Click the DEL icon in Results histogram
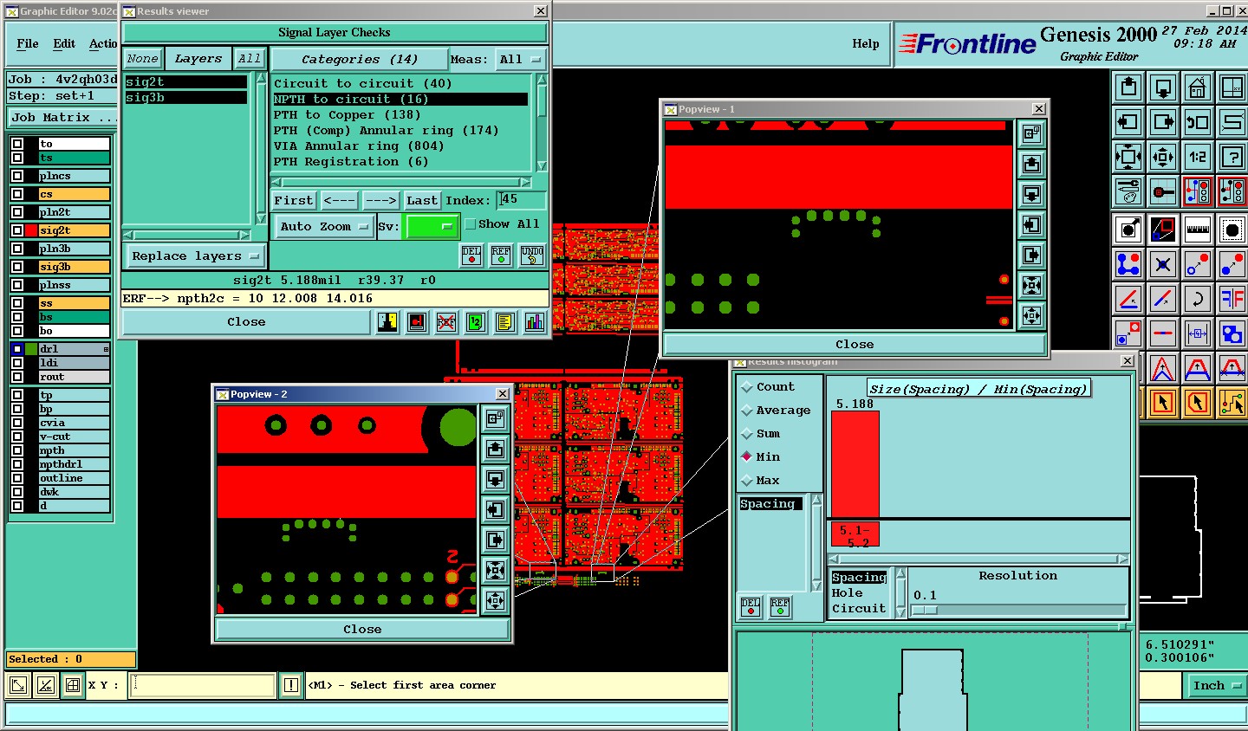 [x=751, y=607]
